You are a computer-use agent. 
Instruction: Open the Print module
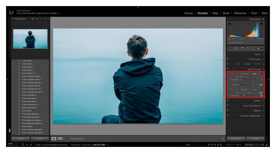click(x=254, y=13)
